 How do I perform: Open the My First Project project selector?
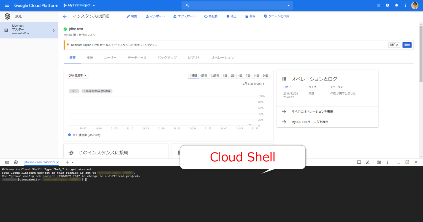click(x=79, y=5)
